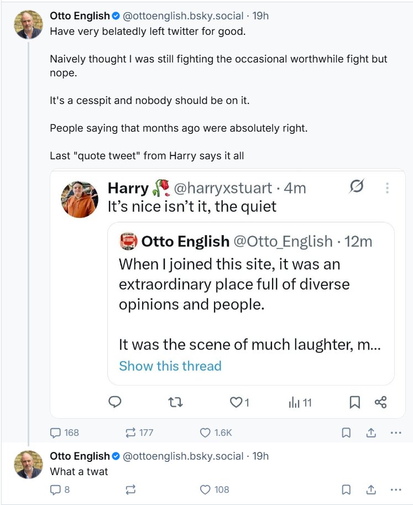Bookmark the "What a twat" post

(346, 490)
